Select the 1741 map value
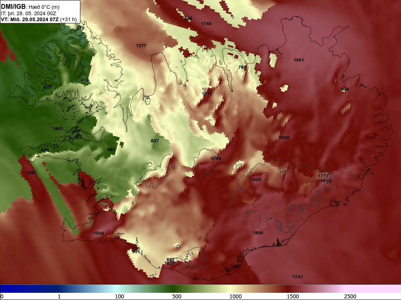Screen dimensions: 401x300 [x=298, y=277]
